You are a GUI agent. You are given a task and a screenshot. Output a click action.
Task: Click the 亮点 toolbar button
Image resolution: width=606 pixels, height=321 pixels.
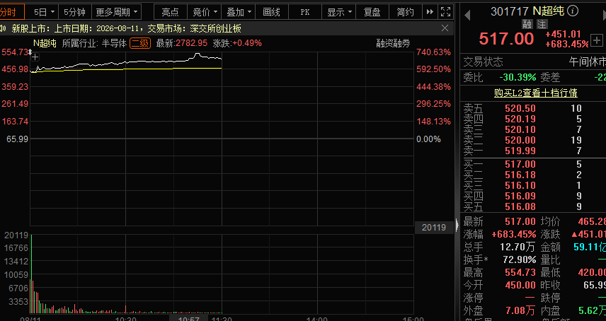pyautogui.click(x=171, y=12)
